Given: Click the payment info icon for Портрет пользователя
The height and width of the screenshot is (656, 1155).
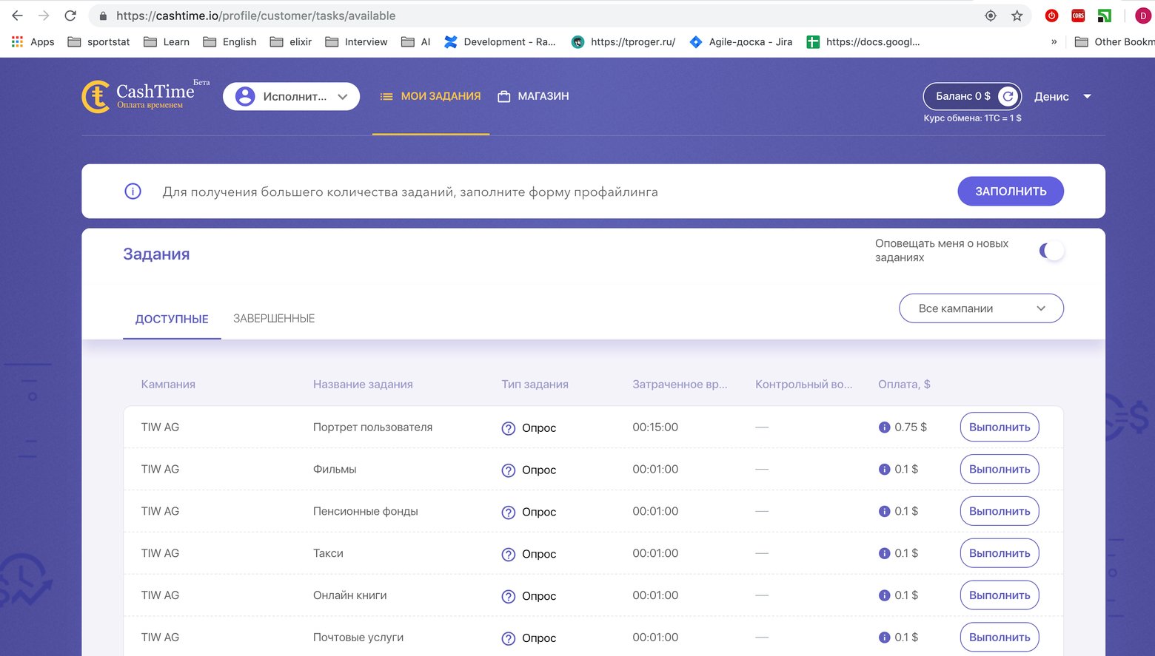Looking at the screenshot, I should tap(884, 427).
